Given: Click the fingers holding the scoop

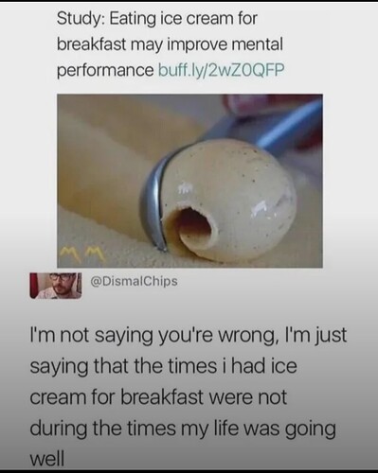Looking at the screenshot, I should click(249, 106).
